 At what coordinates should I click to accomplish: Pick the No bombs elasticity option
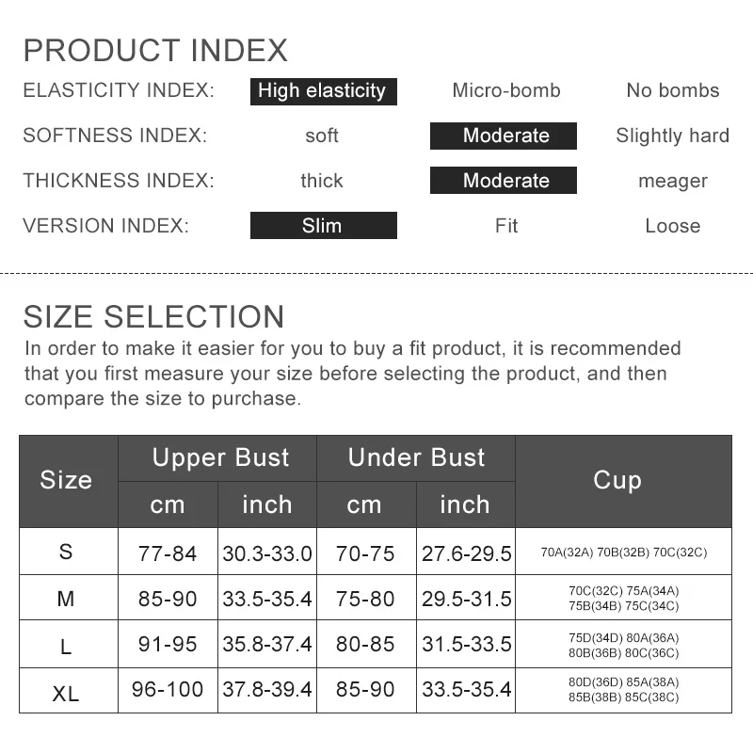(672, 91)
